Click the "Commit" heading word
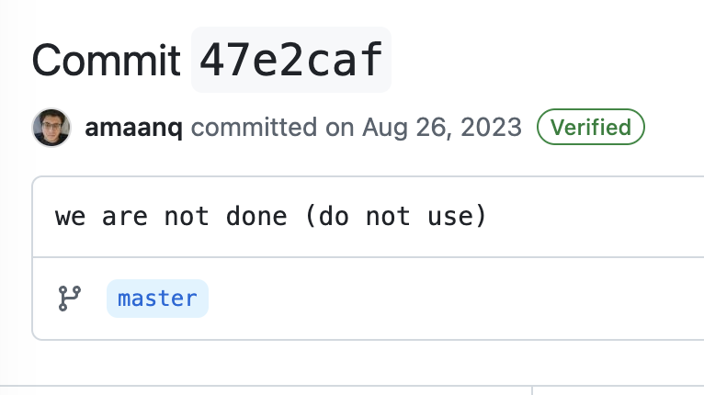The height and width of the screenshot is (395, 704). [x=107, y=61]
